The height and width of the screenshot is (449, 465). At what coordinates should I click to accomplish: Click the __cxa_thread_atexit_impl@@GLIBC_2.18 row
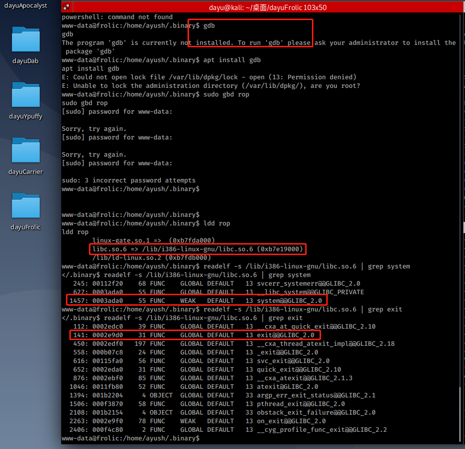tap(233, 343)
